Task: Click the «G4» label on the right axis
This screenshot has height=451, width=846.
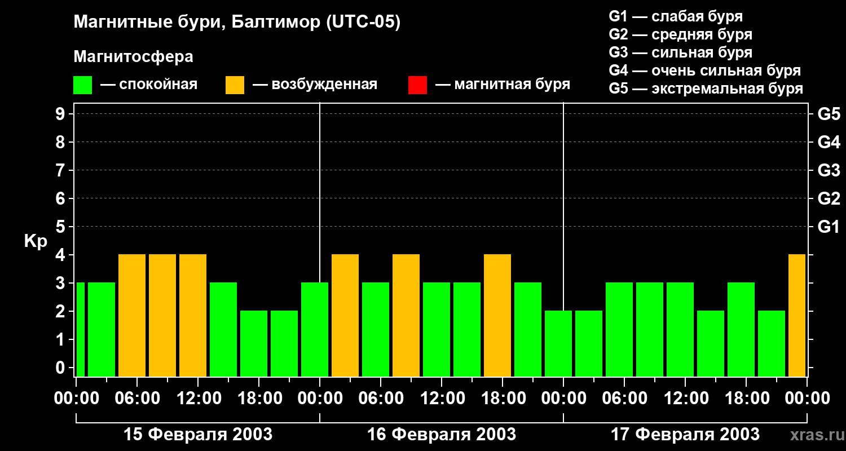Action: click(x=829, y=142)
